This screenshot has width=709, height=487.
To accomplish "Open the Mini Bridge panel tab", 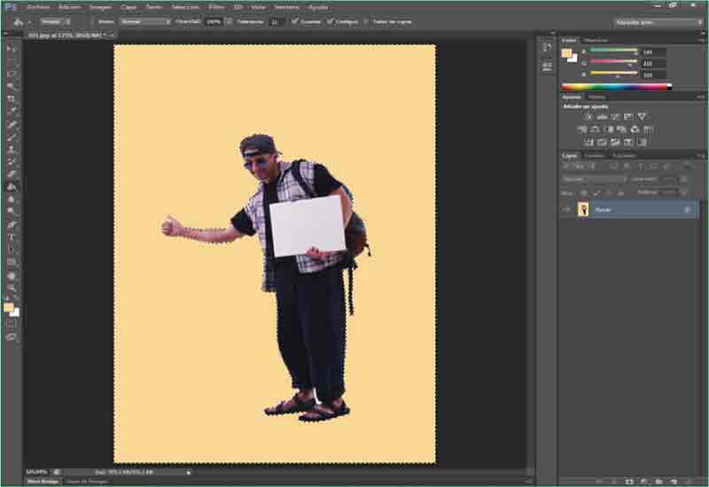I will (43, 481).
